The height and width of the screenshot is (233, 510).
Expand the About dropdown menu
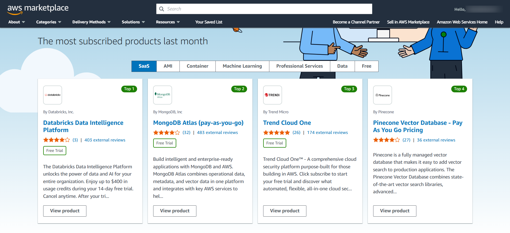click(x=16, y=22)
